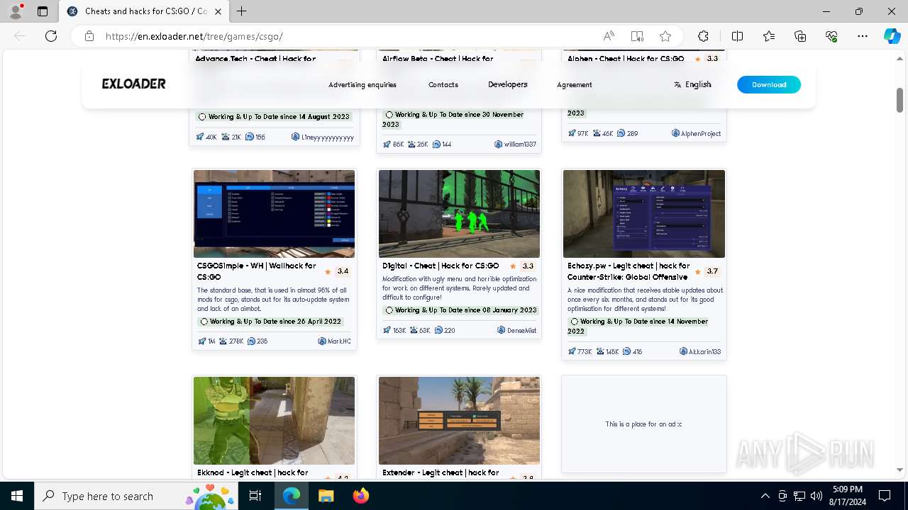Image resolution: width=908 pixels, height=510 pixels.
Task: Open Digital - Cheat title link
Action: (441, 266)
